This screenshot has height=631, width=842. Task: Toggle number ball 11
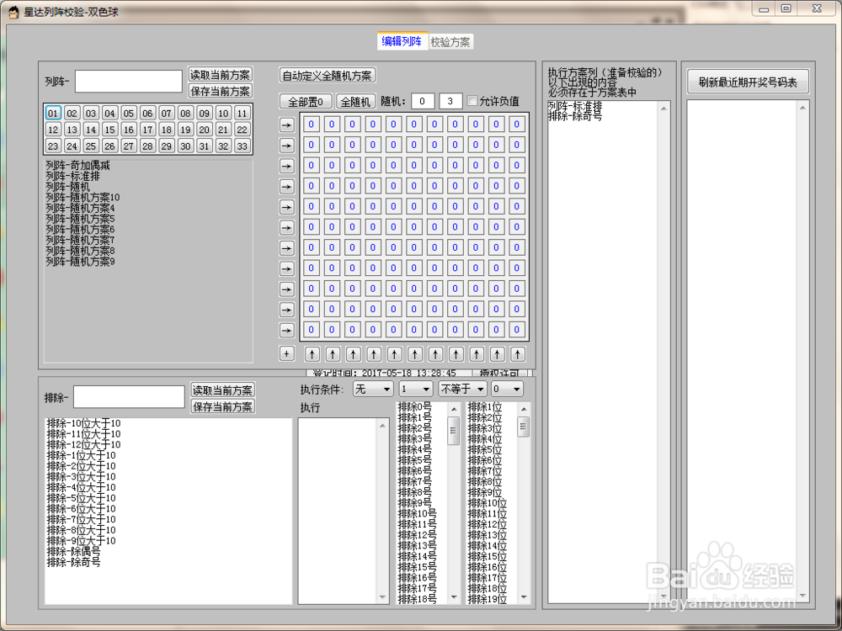[242, 113]
